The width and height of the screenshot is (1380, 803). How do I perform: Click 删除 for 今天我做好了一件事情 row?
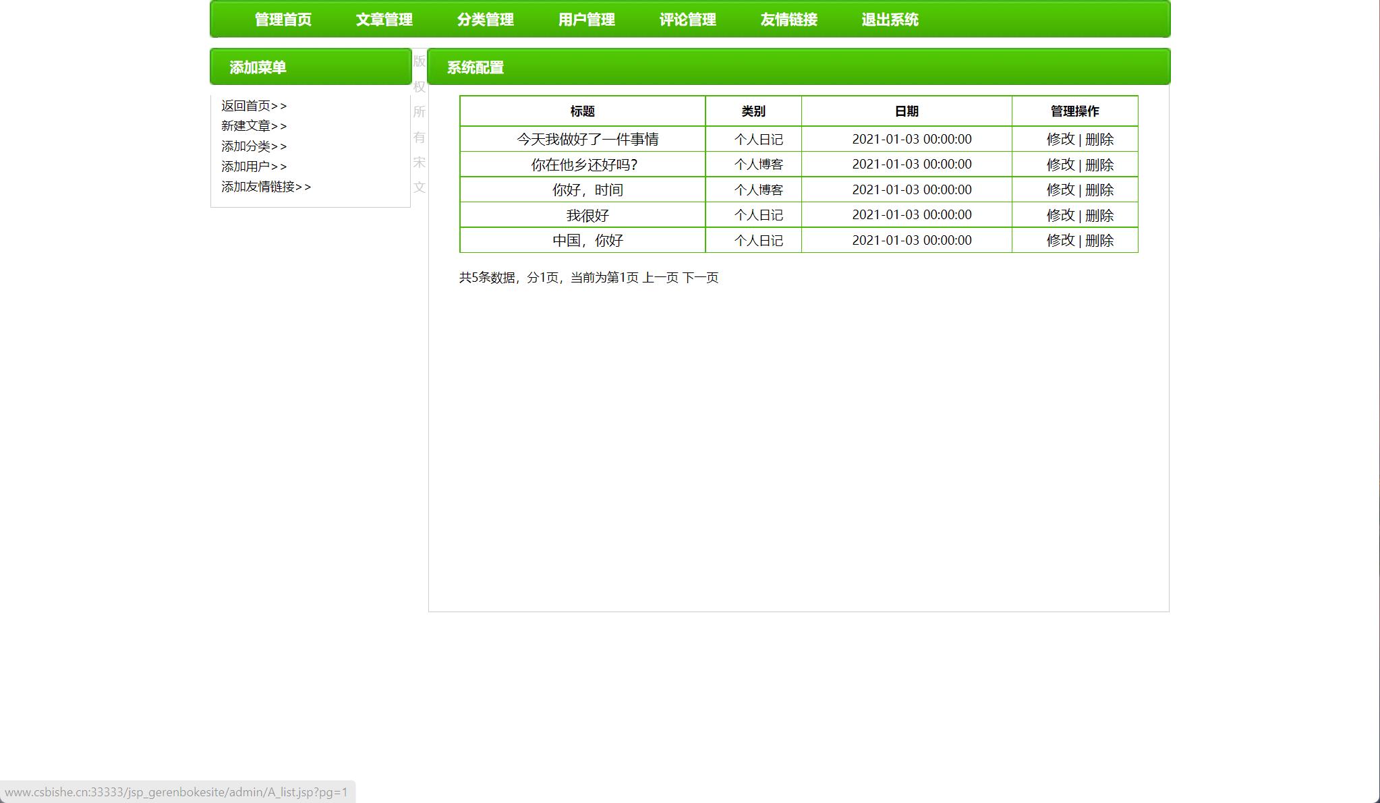1099,140
